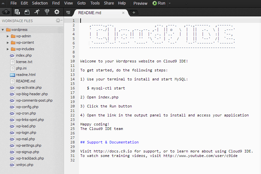Select wp-blog-header.php file
Image resolution: width=261 pixels, height=174 pixels.
click(x=32, y=94)
